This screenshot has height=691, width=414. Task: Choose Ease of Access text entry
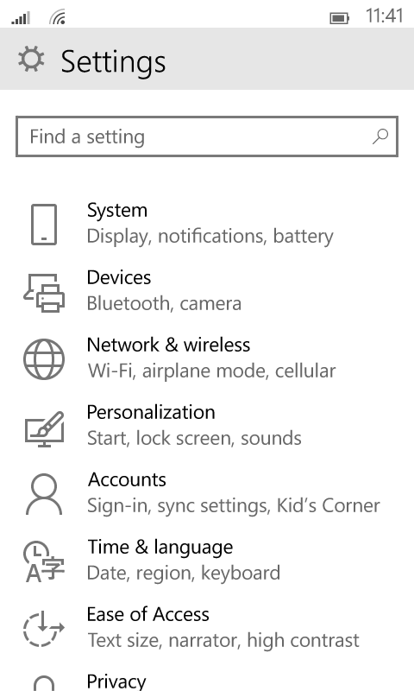(x=147, y=614)
